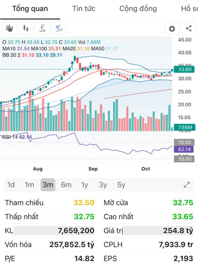Select the 1y timeframe
The width and height of the screenshot is (198, 264).
tap(84, 185)
